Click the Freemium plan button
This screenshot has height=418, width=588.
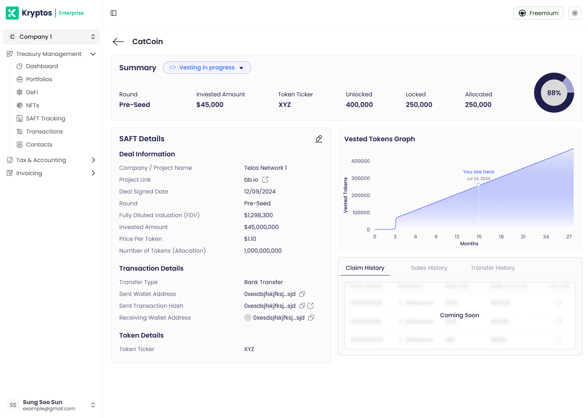tap(538, 13)
